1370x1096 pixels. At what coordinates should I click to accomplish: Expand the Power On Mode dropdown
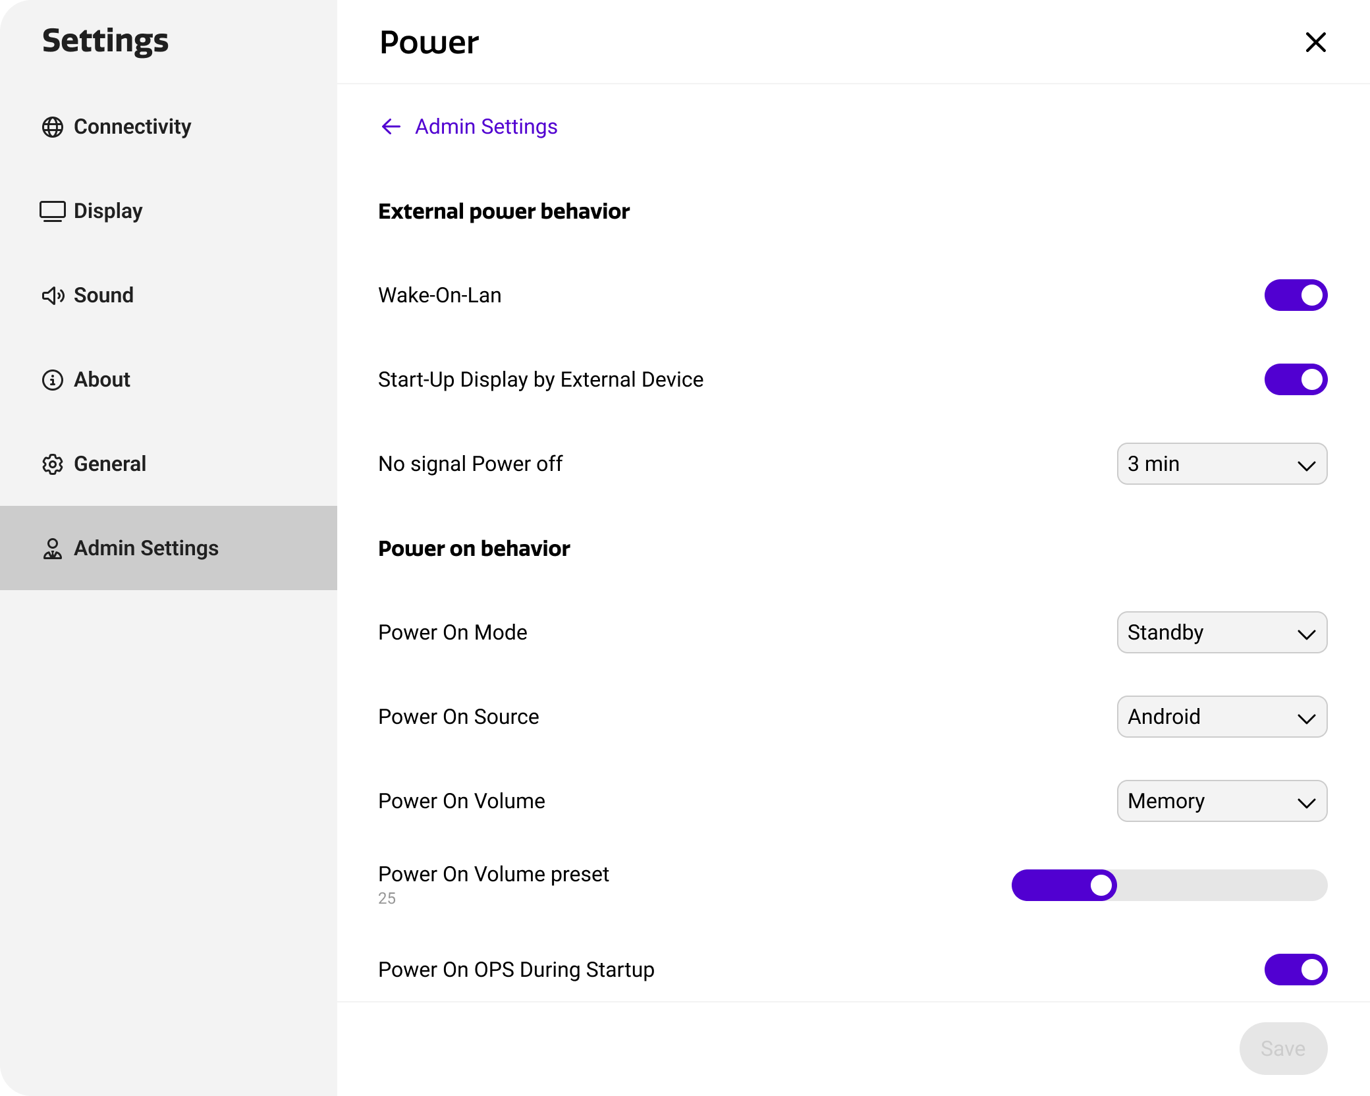(1221, 632)
